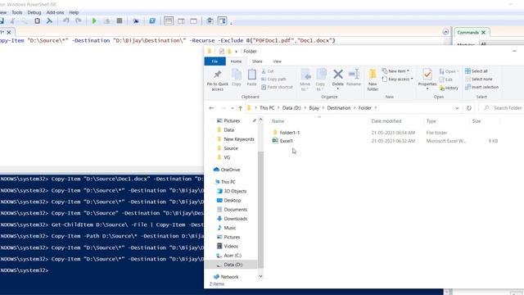Click History in the Open group

coord(449,88)
